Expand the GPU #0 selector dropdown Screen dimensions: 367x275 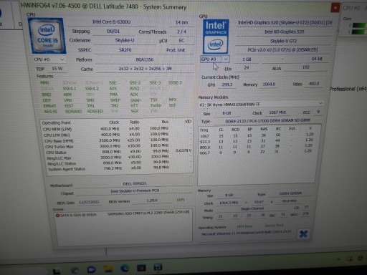(214, 59)
